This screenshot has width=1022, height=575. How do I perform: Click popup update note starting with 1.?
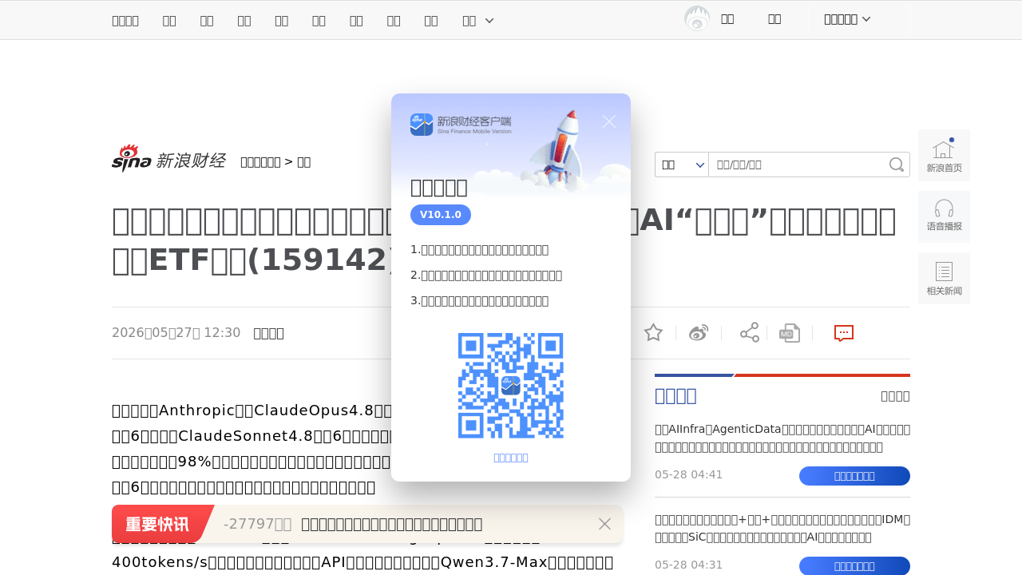[x=479, y=250]
